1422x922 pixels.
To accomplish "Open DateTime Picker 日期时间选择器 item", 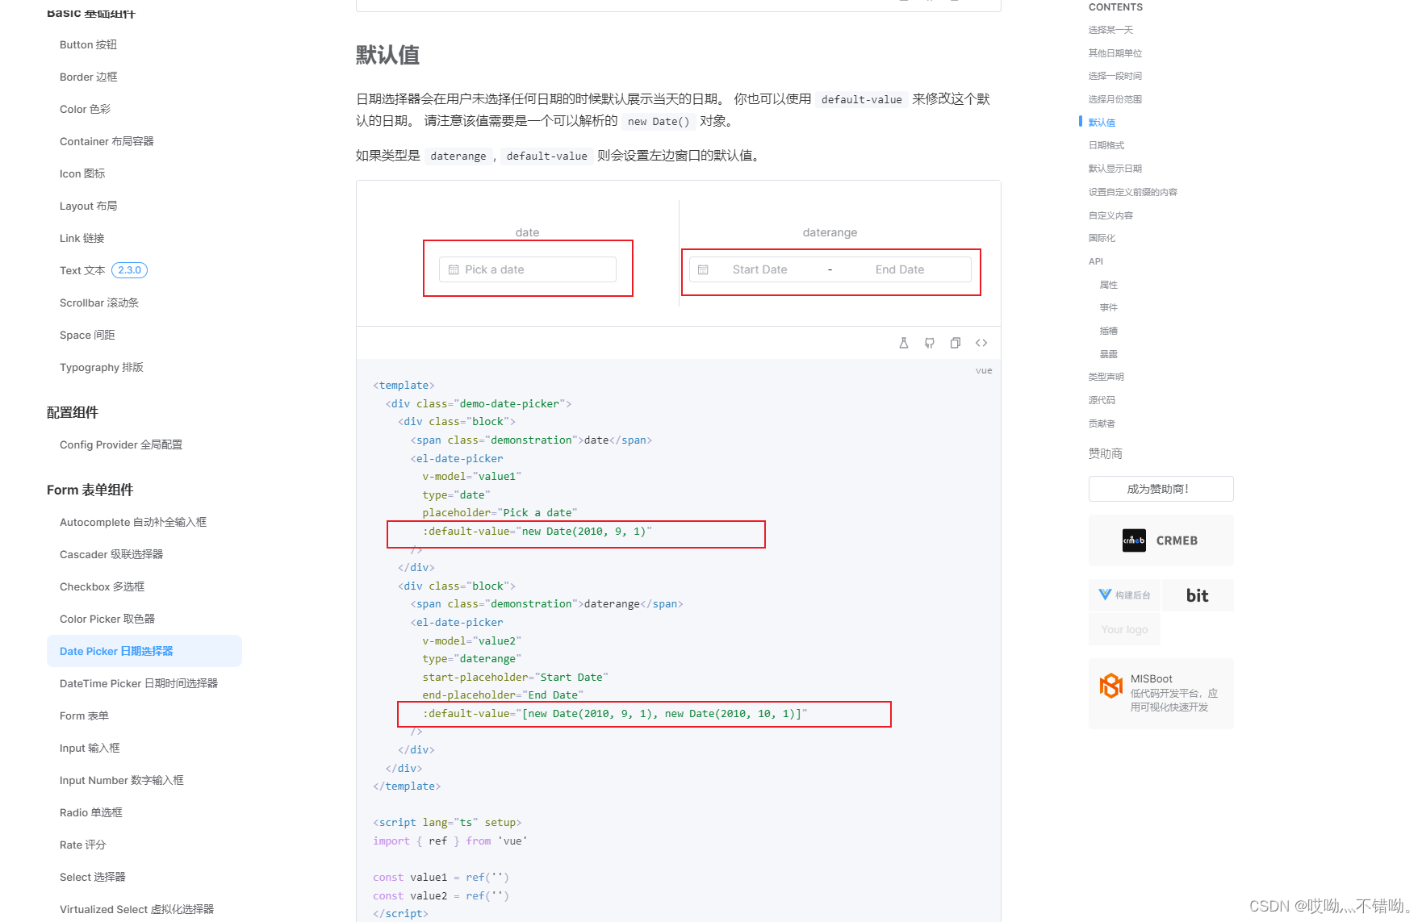I will (x=139, y=683).
